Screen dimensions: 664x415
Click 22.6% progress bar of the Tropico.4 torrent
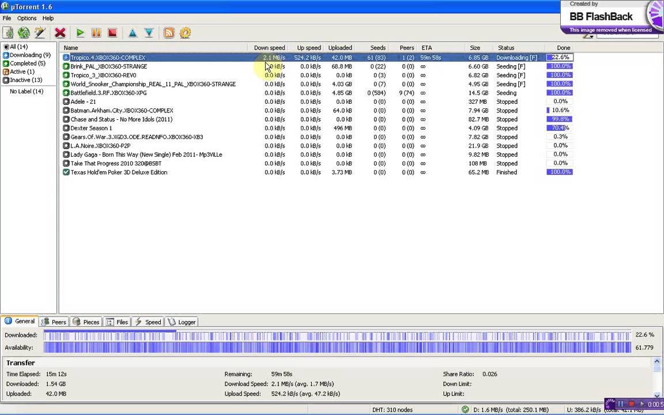[560, 57]
